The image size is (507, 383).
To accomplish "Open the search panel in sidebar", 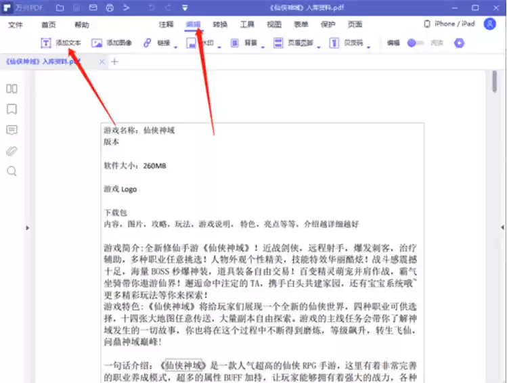I will (12, 171).
